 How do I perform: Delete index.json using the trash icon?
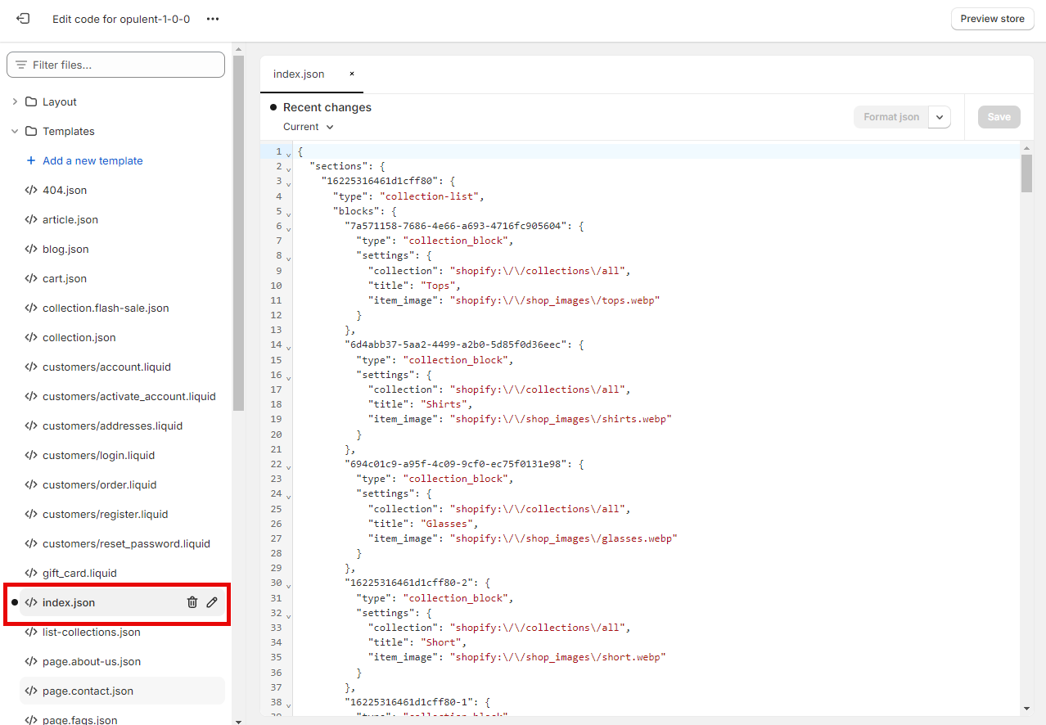(192, 602)
